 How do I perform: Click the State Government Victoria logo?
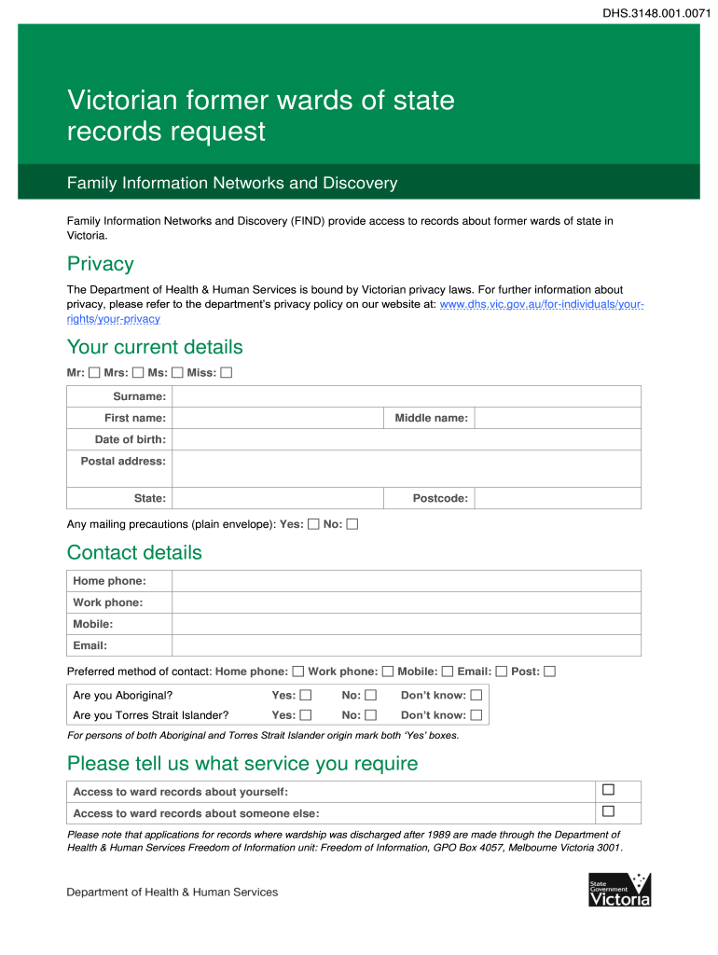[619, 890]
